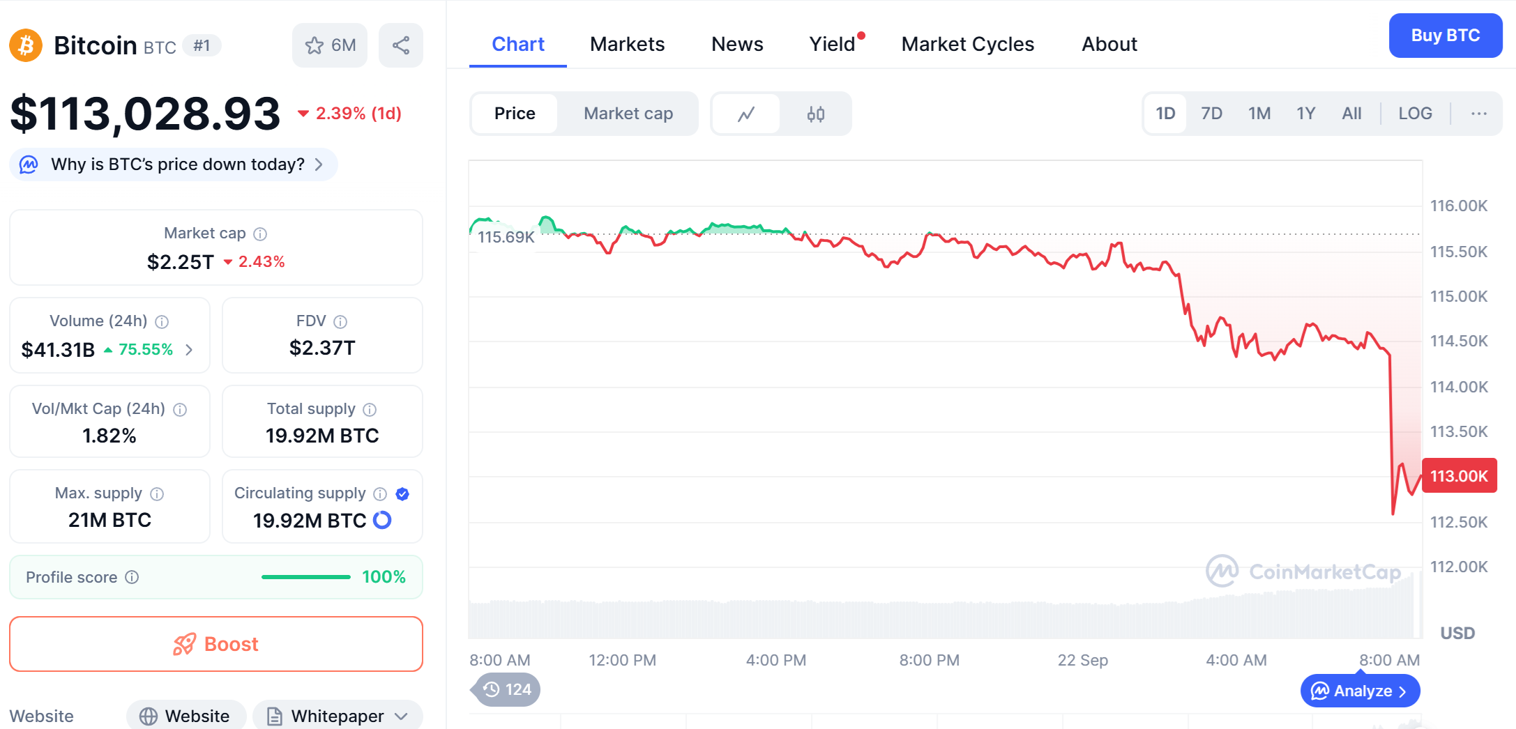1516x729 pixels.
Task: Expand the Volume (24h) details chevron
Action: tap(189, 350)
